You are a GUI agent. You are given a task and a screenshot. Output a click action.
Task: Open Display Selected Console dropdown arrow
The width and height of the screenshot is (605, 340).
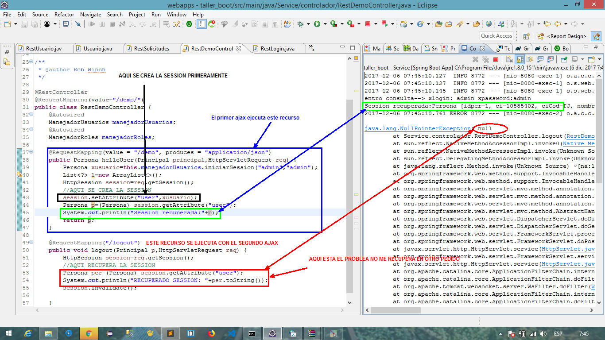[x=582, y=59]
